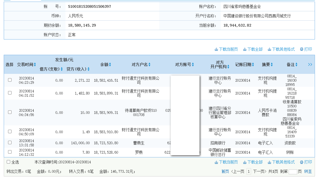316x177 pixels.
Task: Select current balance 18,944,632.82
Action: (237, 26)
